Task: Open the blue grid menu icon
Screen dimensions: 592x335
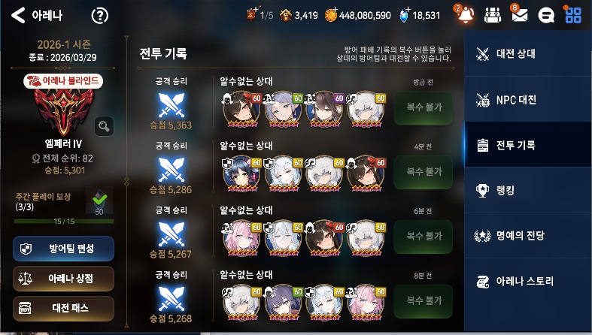Action: pyautogui.click(x=573, y=16)
